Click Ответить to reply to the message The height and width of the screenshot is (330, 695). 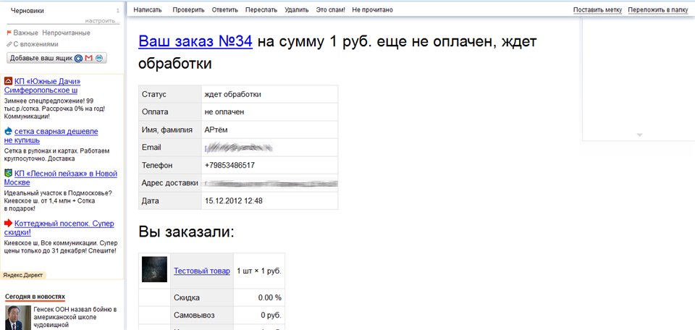[x=224, y=9]
